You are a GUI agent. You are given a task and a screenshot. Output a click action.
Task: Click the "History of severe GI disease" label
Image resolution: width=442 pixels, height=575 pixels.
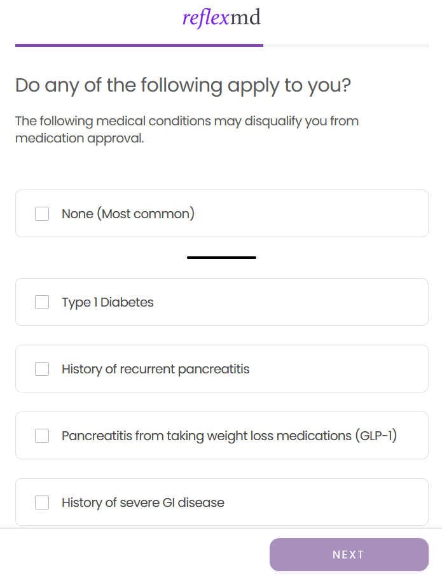[x=142, y=502]
